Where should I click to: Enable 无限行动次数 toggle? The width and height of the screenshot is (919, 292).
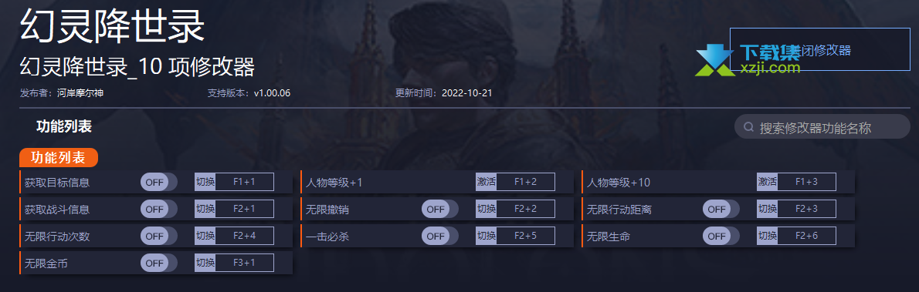click(x=159, y=236)
